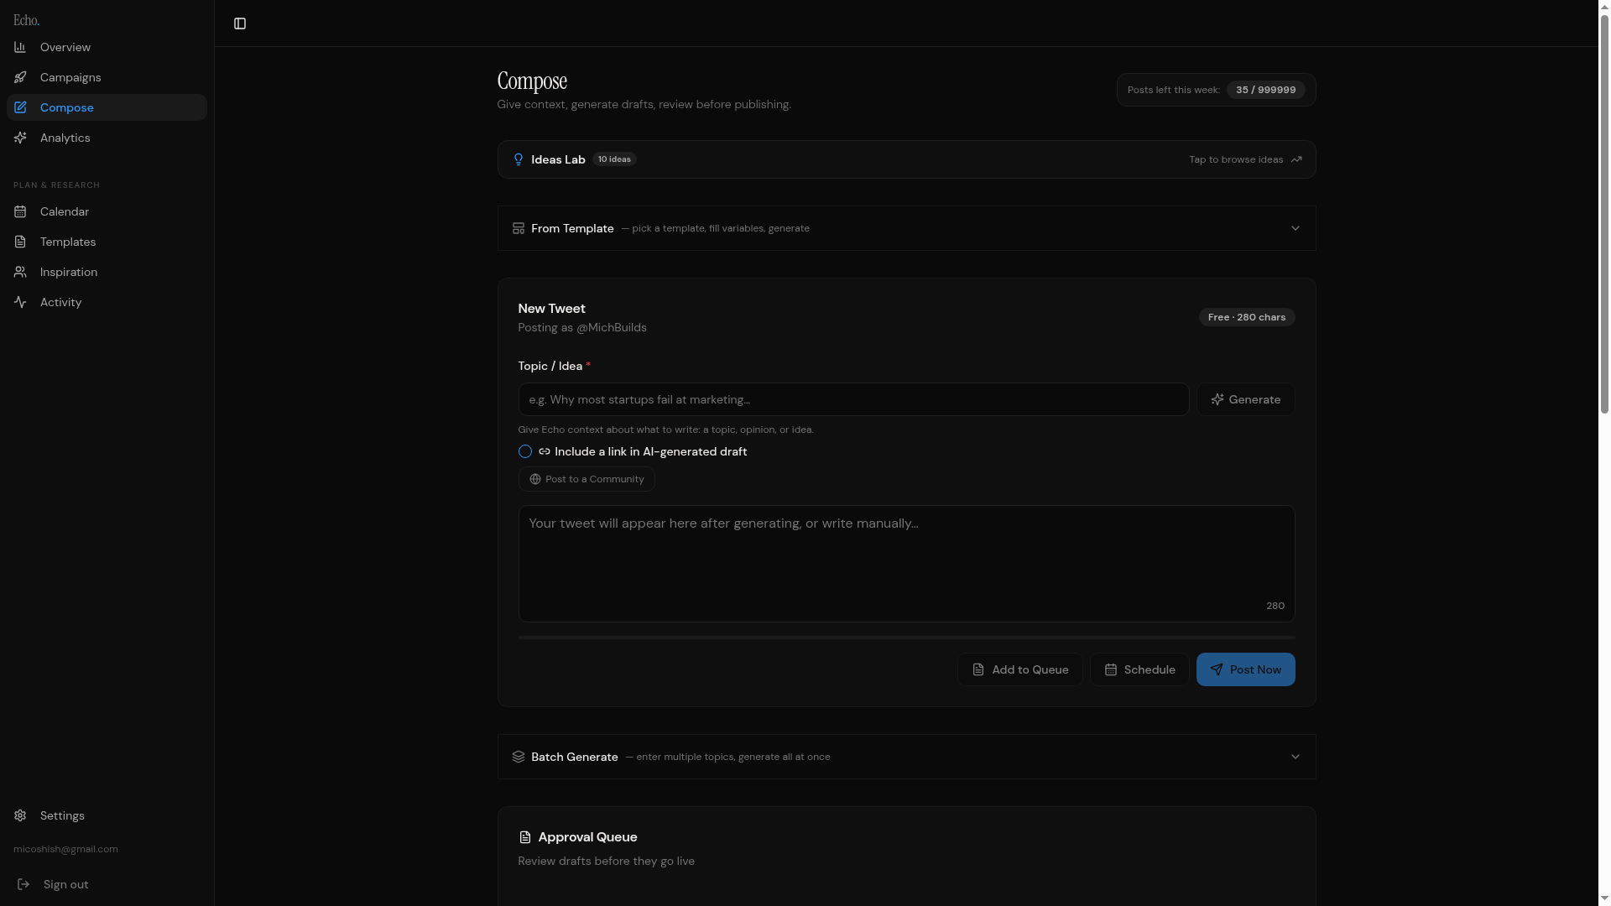The width and height of the screenshot is (1611, 906).
Task: Toggle the sidebar collapse icon
Action: [240, 23]
